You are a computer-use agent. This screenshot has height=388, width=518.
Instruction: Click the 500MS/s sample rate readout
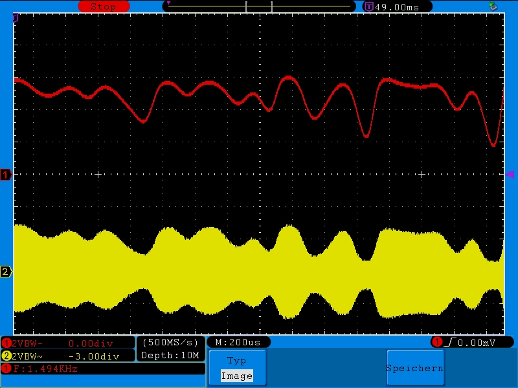pyautogui.click(x=170, y=342)
